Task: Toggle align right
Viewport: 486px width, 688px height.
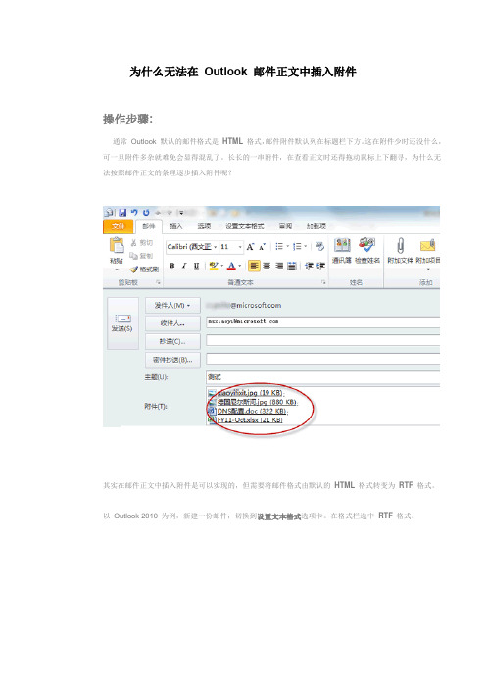Action: point(279,266)
